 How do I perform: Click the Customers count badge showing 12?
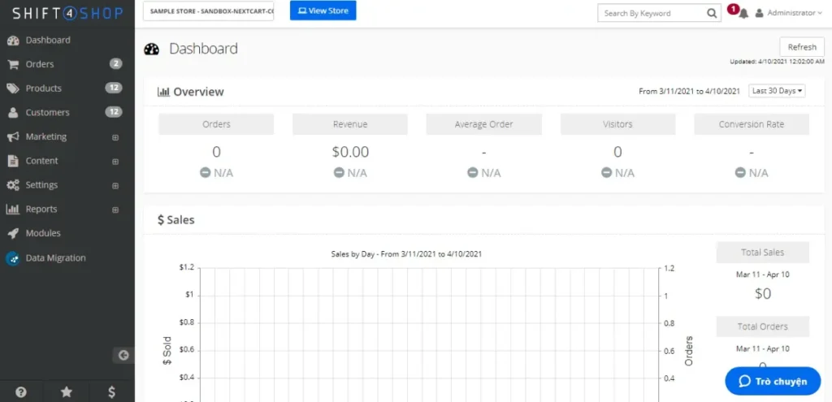[x=114, y=112]
